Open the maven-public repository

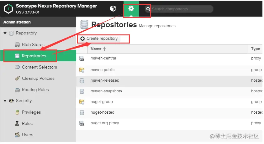[x=103, y=70]
